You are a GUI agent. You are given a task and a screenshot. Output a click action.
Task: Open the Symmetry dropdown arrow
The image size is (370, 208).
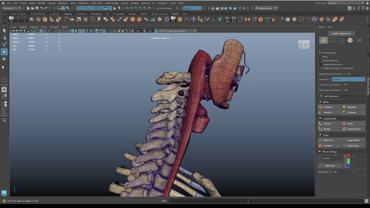tap(330, 79)
